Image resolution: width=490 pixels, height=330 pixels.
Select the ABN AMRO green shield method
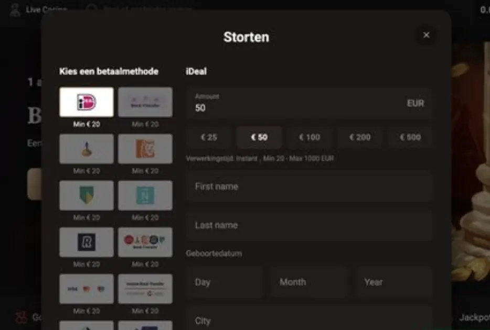(87, 195)
